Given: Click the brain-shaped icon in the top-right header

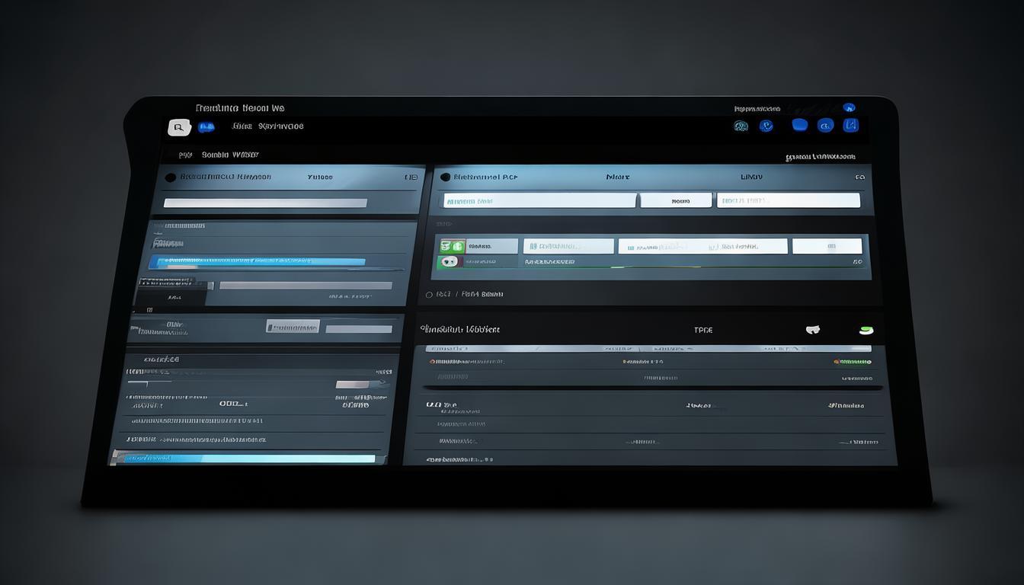Looking at the screenshot, I should coord(741,126).
